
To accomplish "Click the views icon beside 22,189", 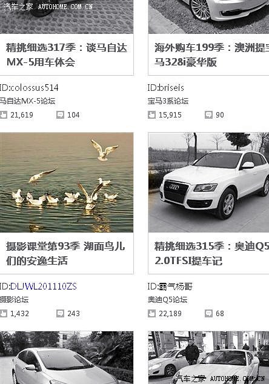I will (x=151, y=314).
